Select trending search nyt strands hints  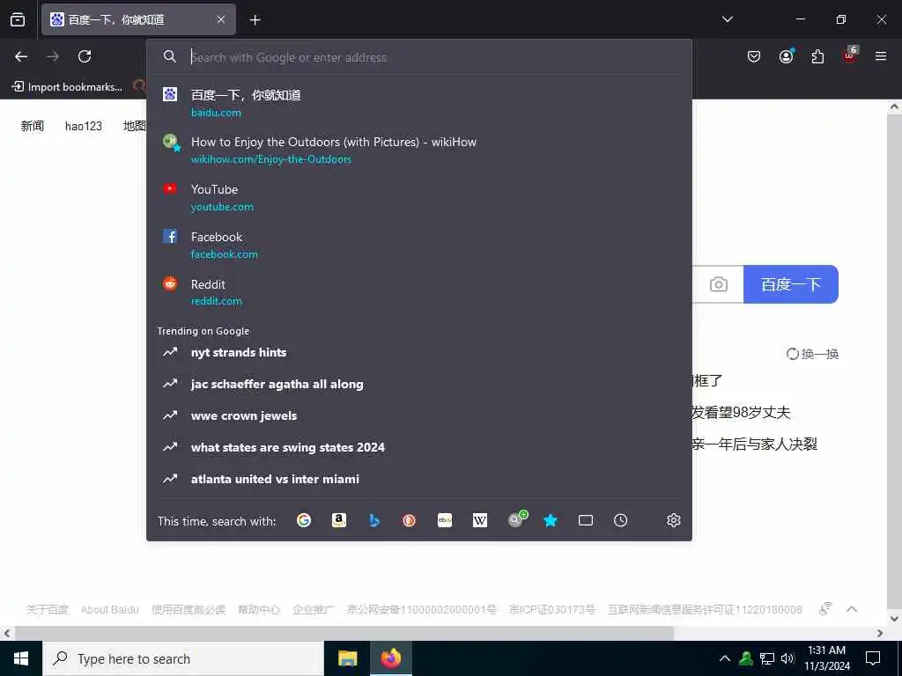click(418, 352)
